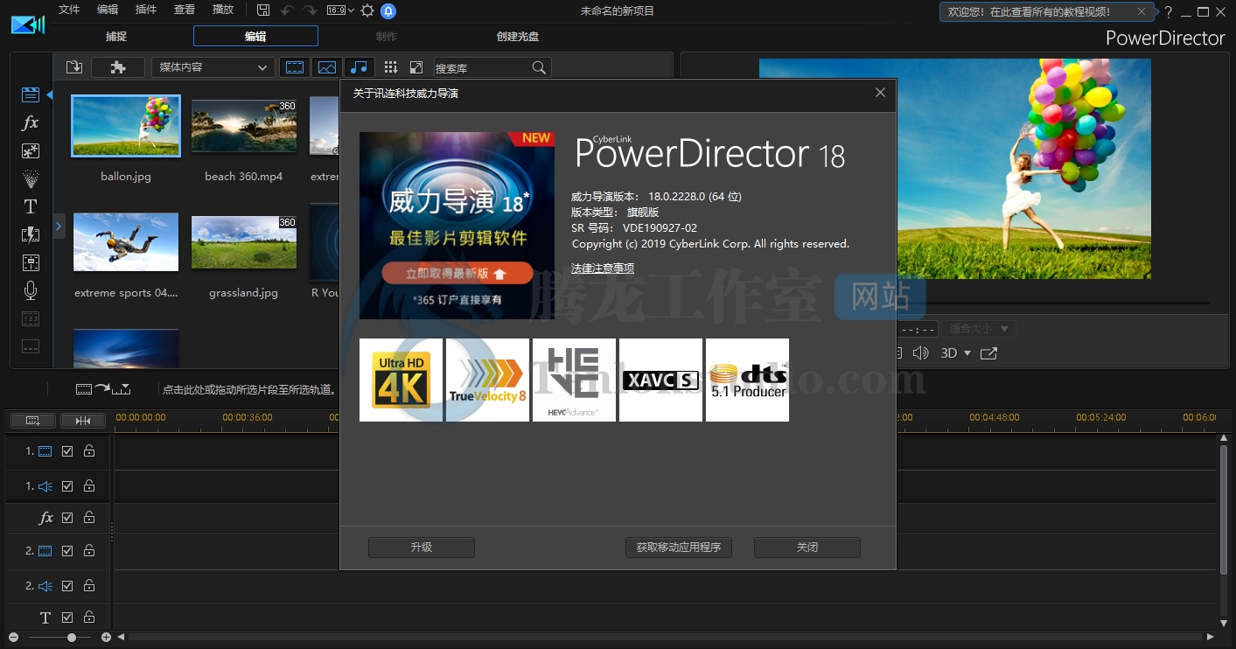Click the timeline zoom out minus button

click(x=13, y=638)
